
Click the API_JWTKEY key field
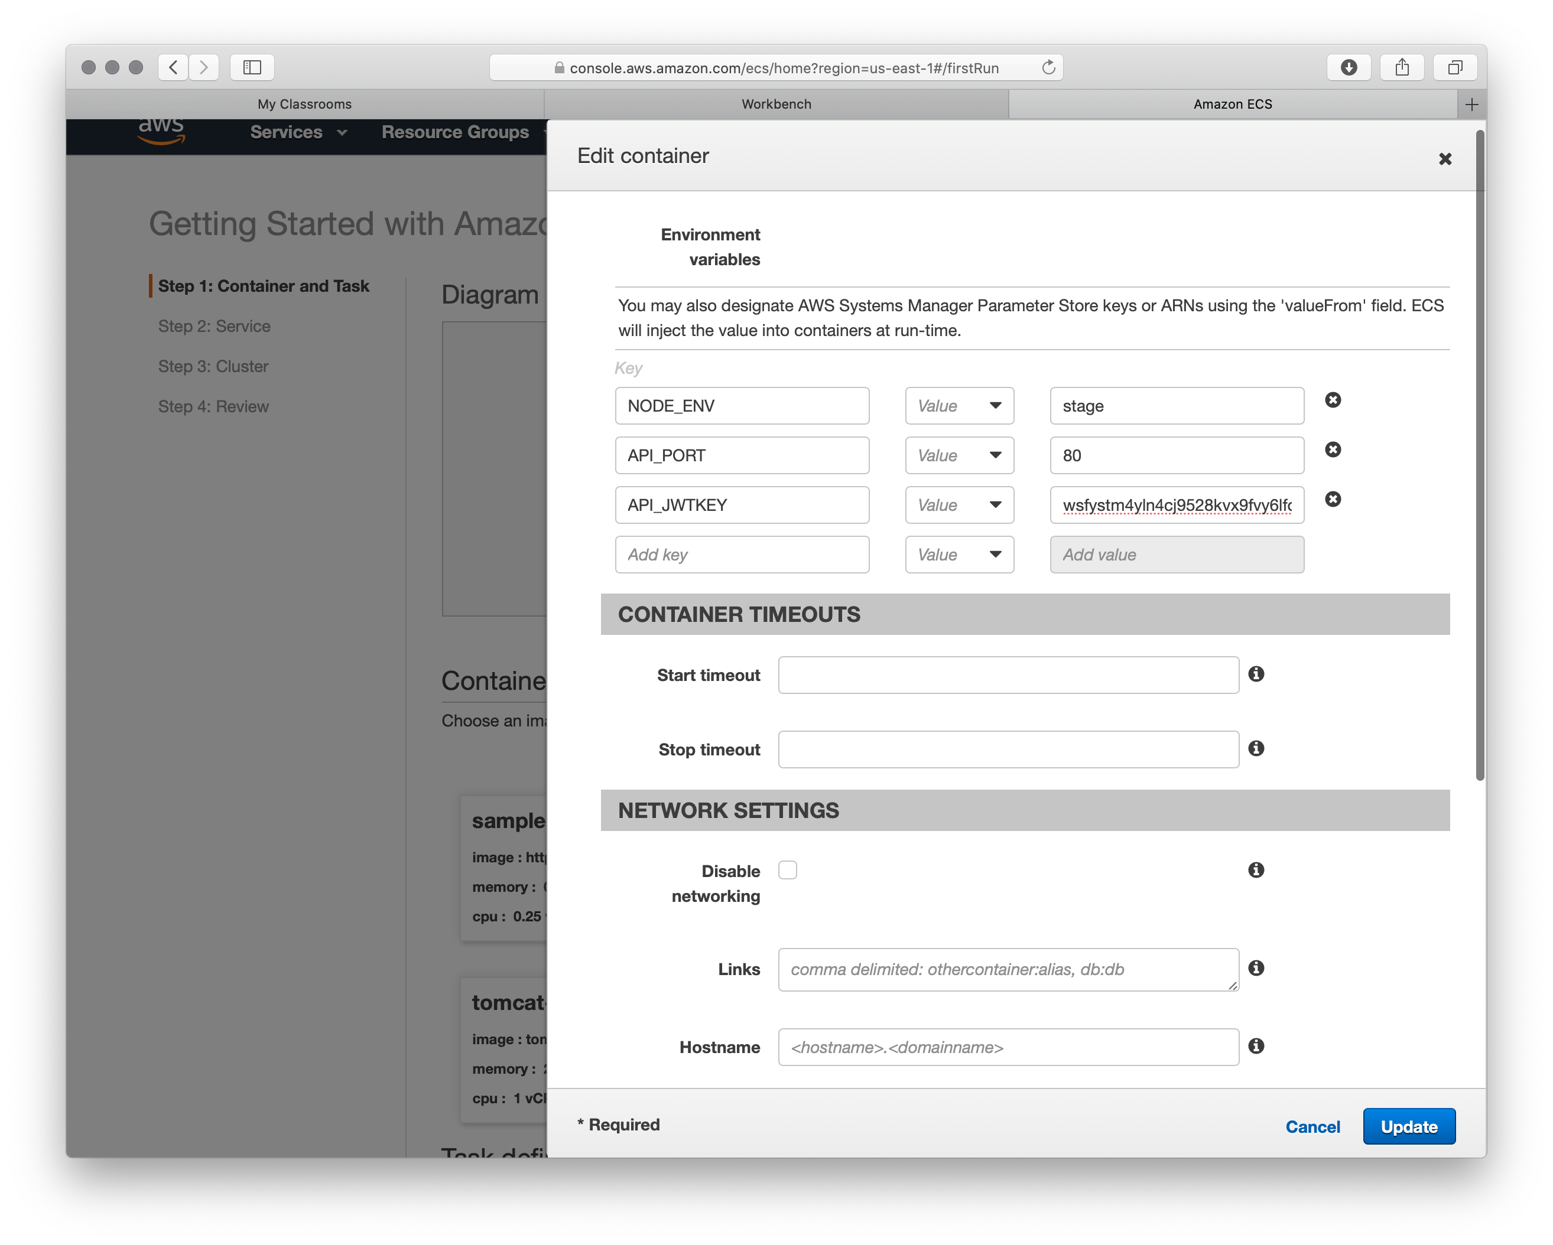point(742,506)
